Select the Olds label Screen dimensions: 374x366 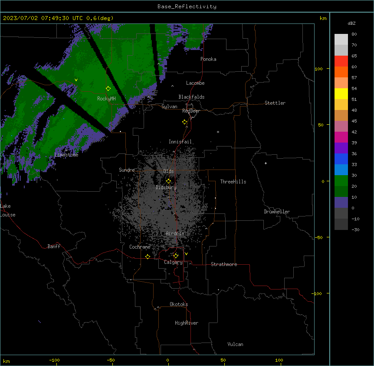click(168, 171)
